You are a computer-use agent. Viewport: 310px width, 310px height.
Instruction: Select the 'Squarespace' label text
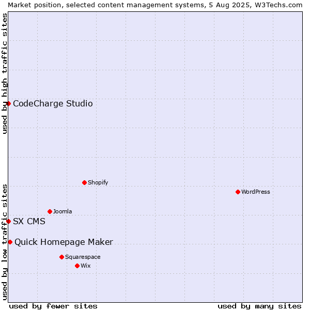pyautogui.click(x=83, y=257)
